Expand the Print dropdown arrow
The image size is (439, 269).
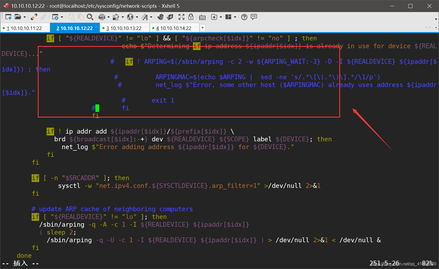coord(109,17)
